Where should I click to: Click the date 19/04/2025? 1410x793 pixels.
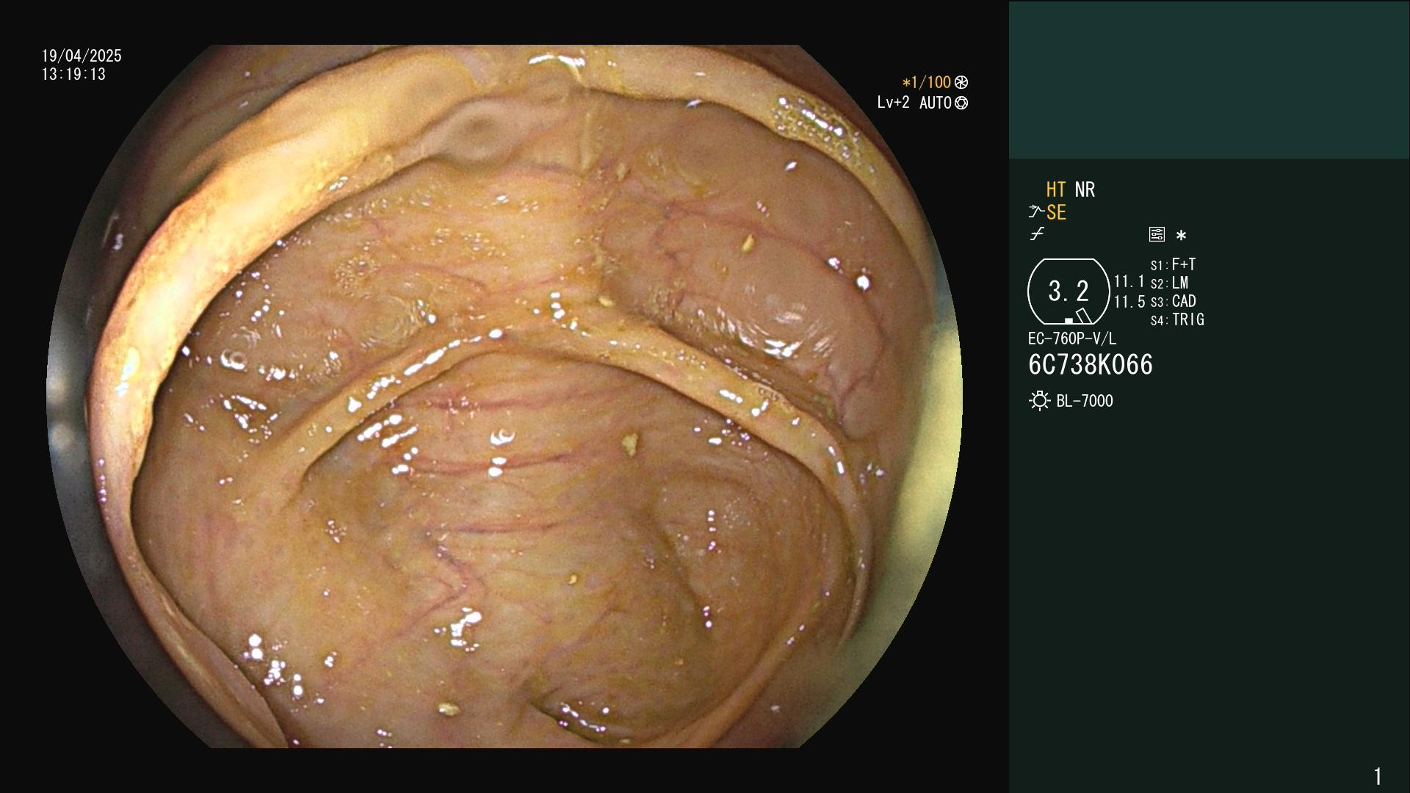pos(82,56)
